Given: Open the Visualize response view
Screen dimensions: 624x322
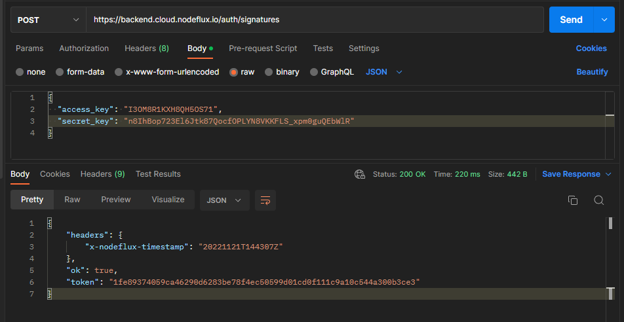Looking at the screenshot, I should pos(168,200).
